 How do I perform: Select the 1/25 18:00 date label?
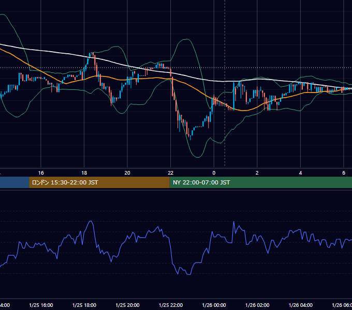pyautogui.click(x=84, y=305)
